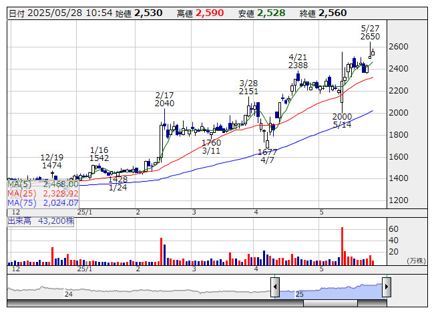Click the 1428 1/24 low label
Viewport: 436px width, 314px height.
point(118,183)
